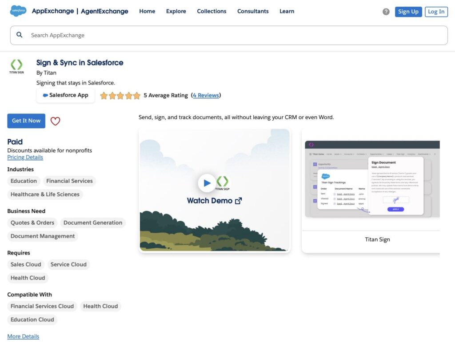Open the 4 Reviews link
The image size is (455, 348).
coord(206,95)
